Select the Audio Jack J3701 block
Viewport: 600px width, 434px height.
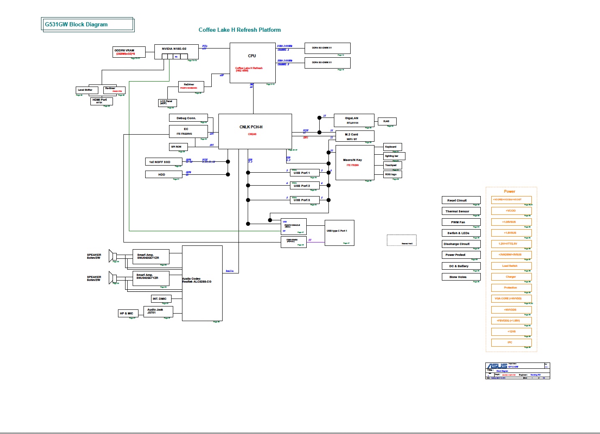coord(159,311)
